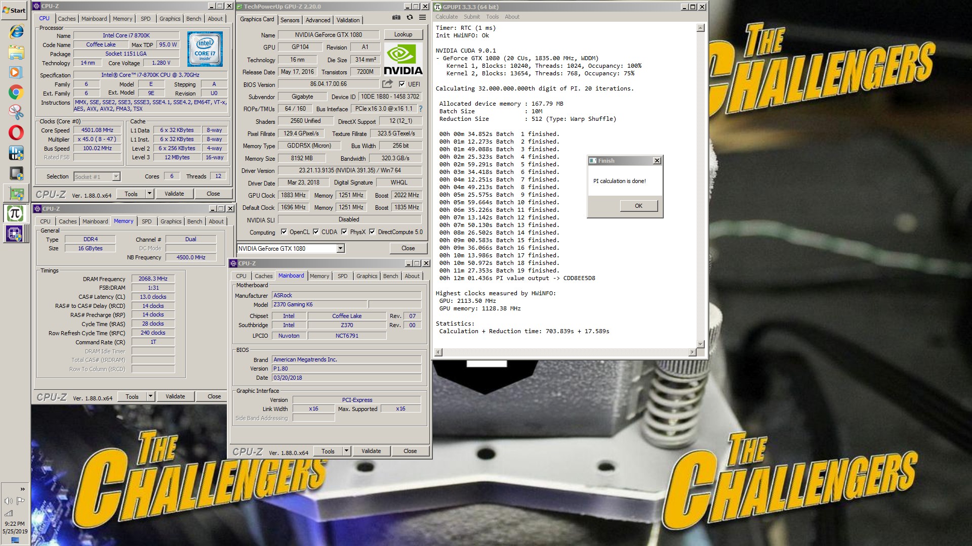Click GPU-Z refresh icon

pos(410,18)
